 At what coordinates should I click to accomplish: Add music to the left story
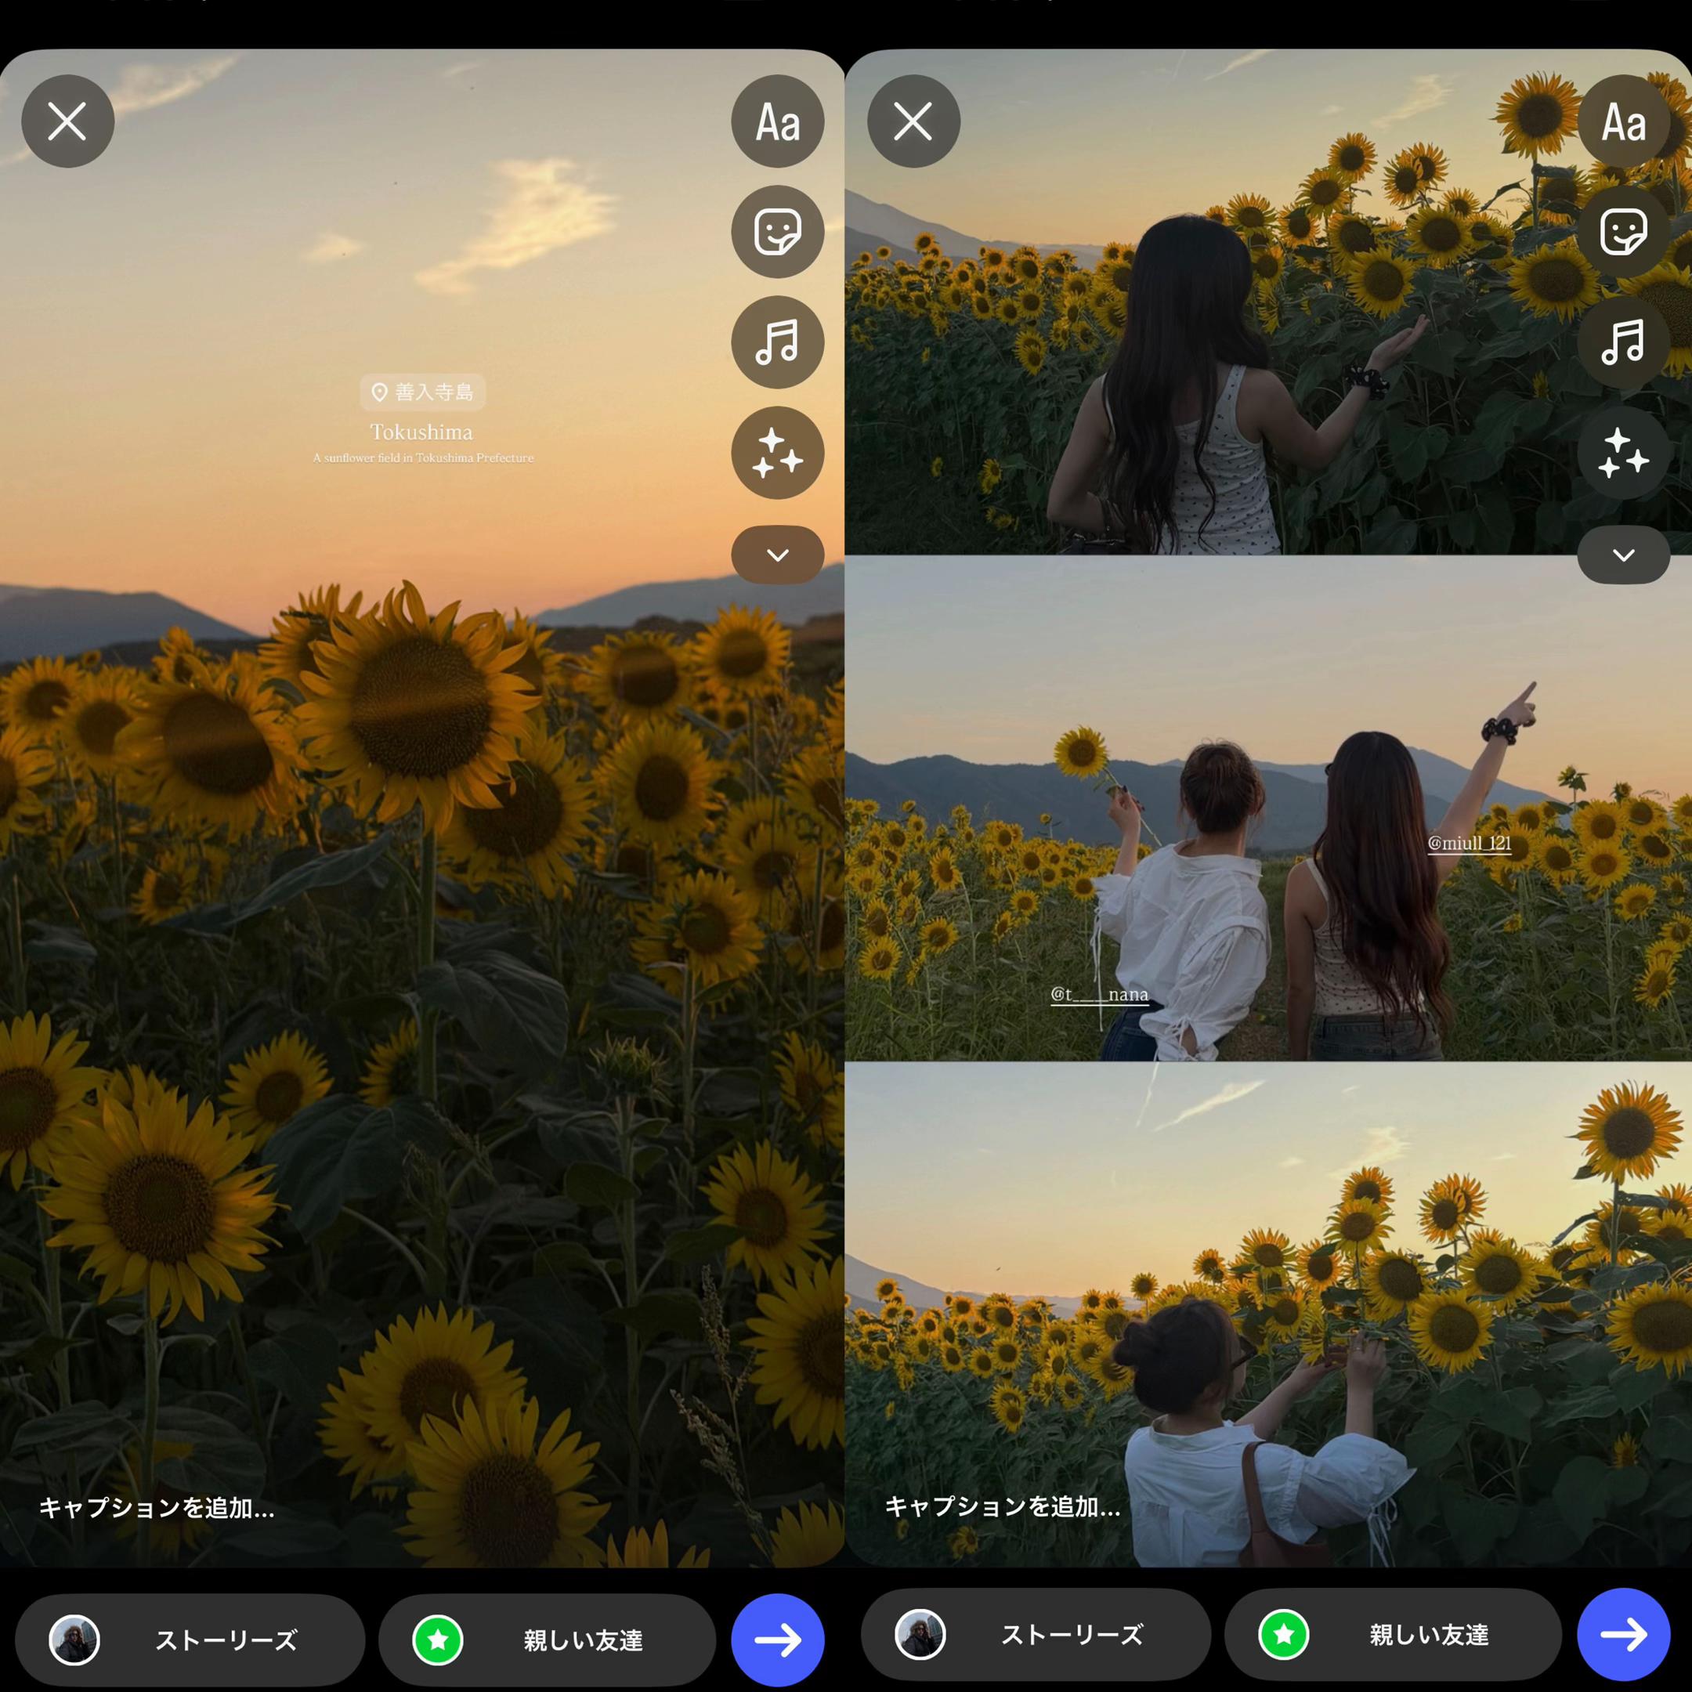(778, 342)
